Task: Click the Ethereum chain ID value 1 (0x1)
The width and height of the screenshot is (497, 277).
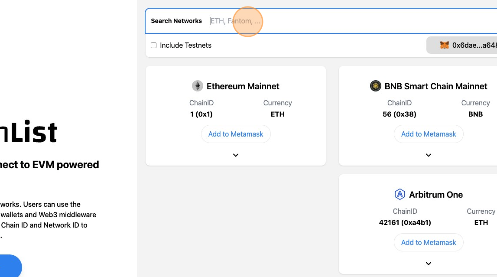Action: [x=201, y=114]
